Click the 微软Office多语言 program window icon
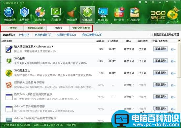 tap(9, 97)
